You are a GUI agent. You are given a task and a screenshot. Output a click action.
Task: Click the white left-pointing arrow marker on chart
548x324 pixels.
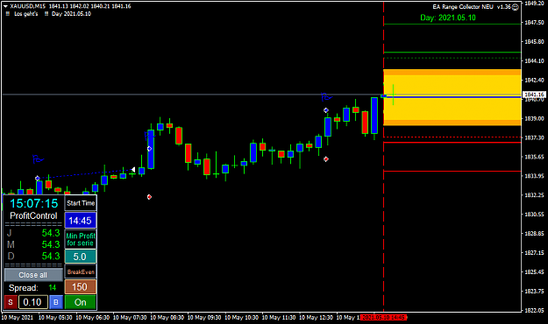(133, 170)
